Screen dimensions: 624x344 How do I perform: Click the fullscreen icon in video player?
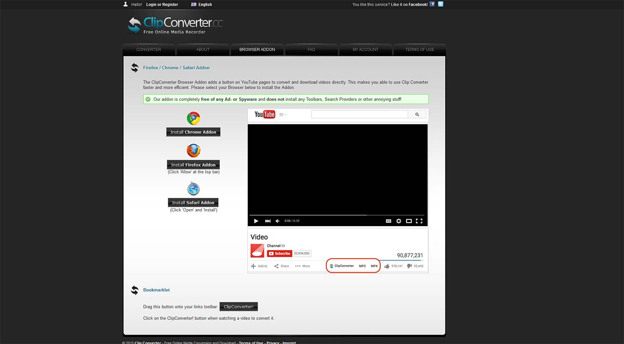pos(419,221)
